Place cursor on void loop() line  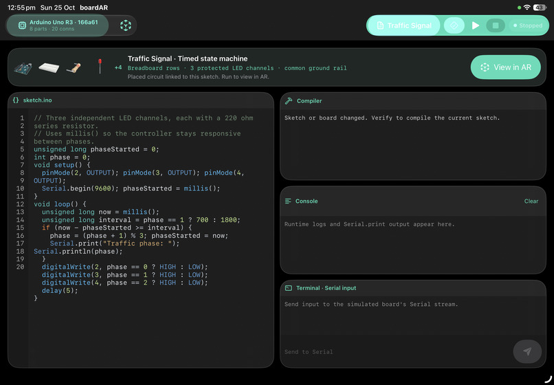click(x=60, y=204)
